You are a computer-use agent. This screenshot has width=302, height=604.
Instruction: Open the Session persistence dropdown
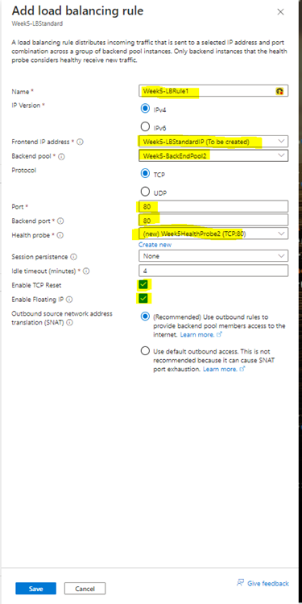click(x=213, y=256)
